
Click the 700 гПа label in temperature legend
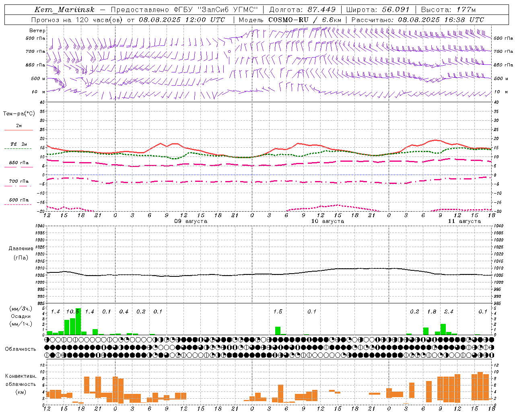pyautogui.click(x=19, y=181)
